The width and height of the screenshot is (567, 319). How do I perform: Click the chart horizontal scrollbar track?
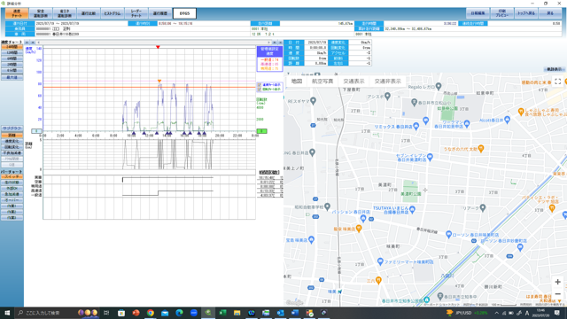153,43
